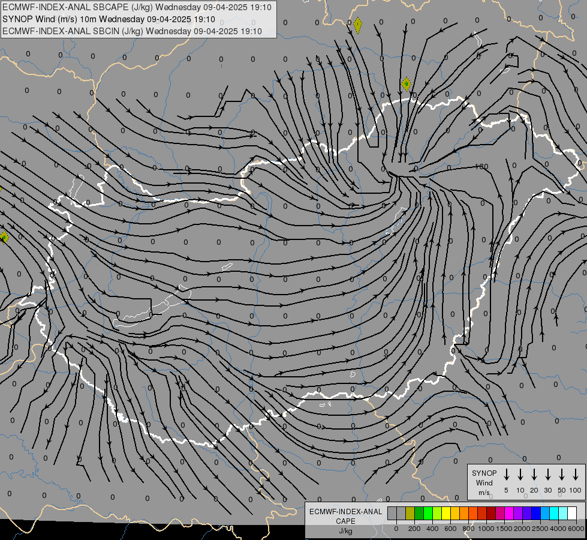Screen dimensions: 587x540
Task: Select the bright green CAPE legend swatch
Action: tap(428, 514)
